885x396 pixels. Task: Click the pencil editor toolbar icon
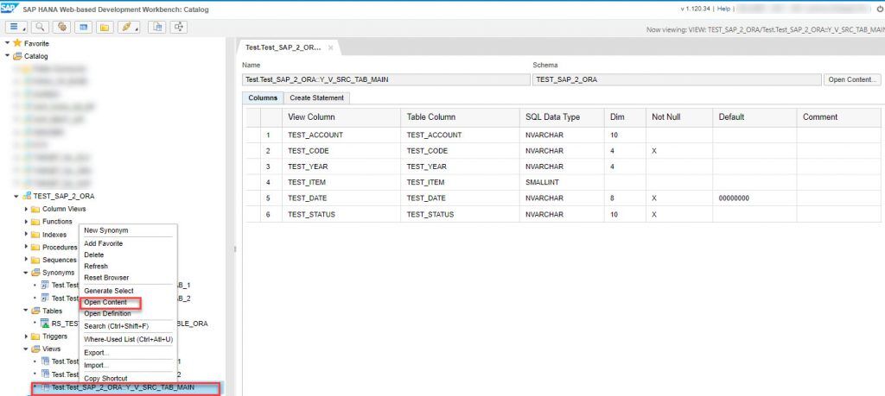pyautogui.click(x=128, y=27)
